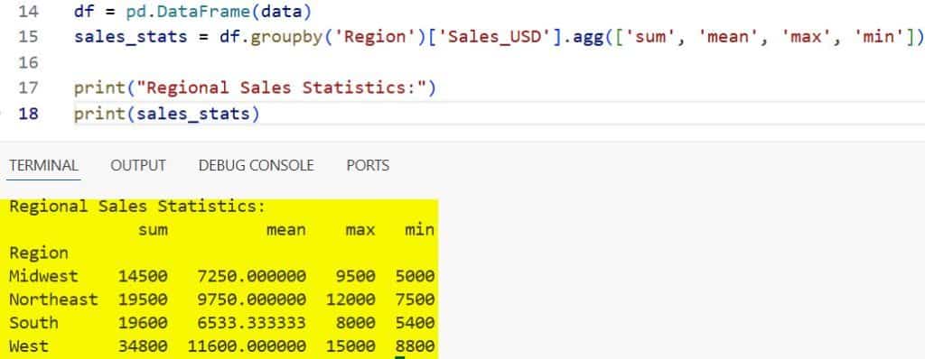The height and width of the screenshot is (359, 925).
Task: Click the "Regional Sales Statistics:" string on line 17
Action: [282, 87]
